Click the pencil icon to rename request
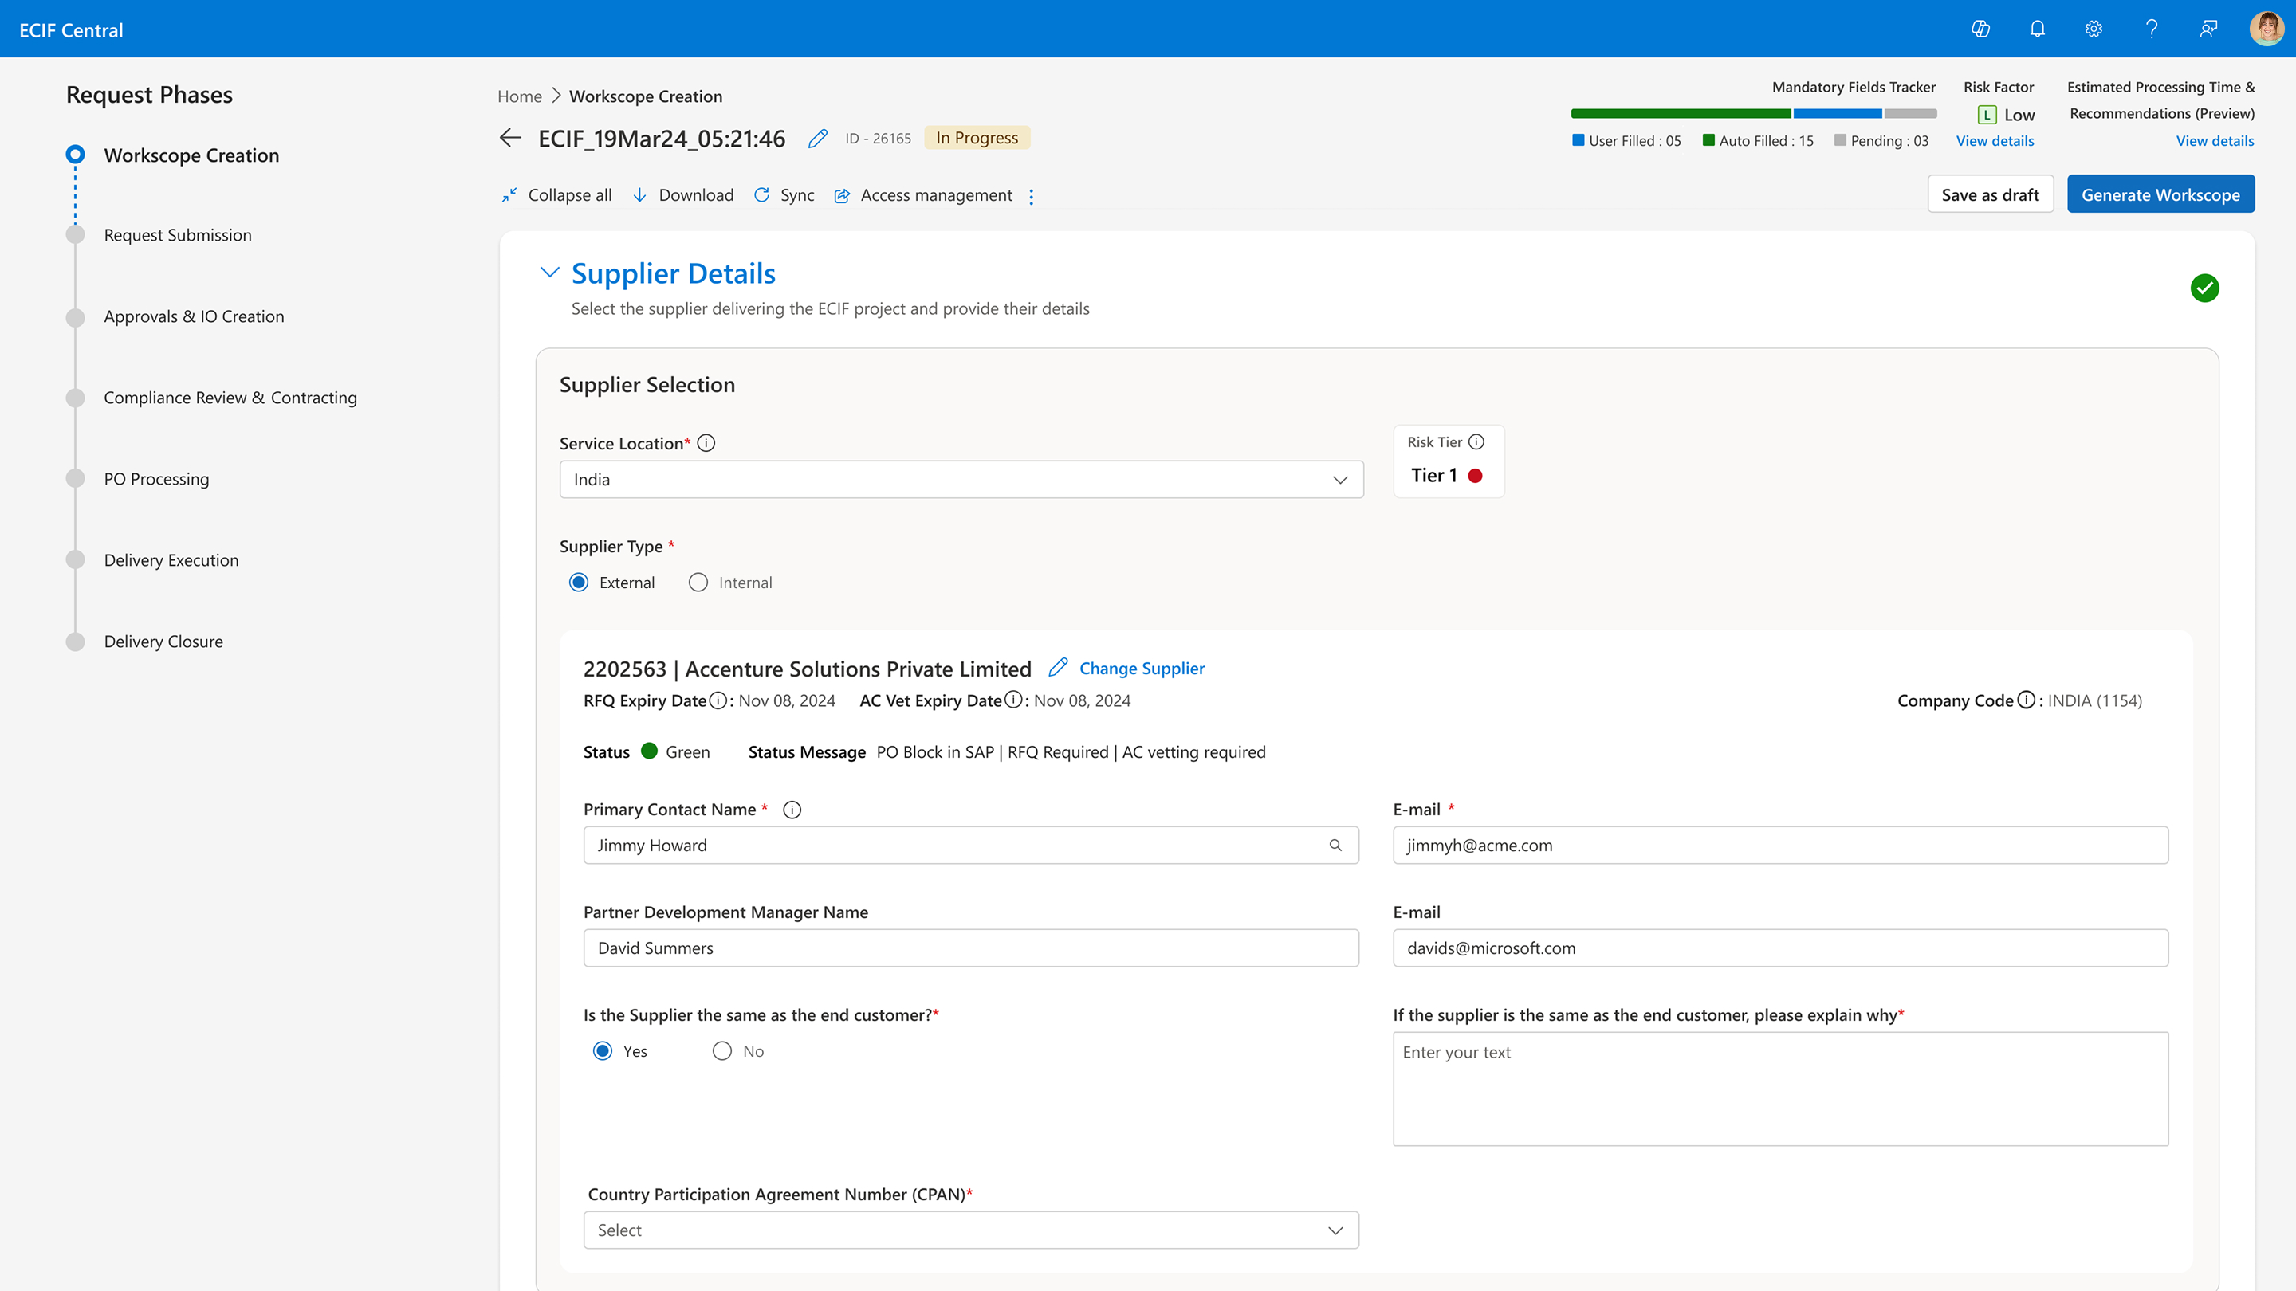This screenshot has height=1291, width=2296. (817, 139)
